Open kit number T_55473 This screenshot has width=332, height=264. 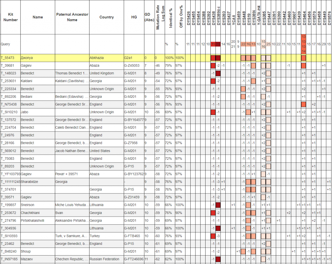click(8, 58)
